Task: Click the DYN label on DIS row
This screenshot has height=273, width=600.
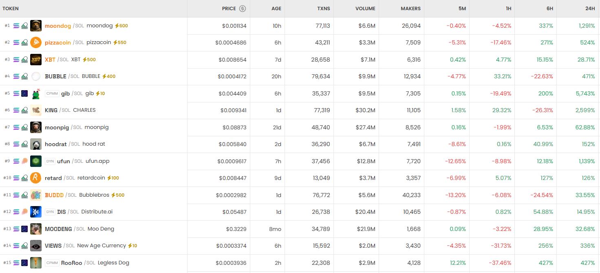Action: coord(50,212)
